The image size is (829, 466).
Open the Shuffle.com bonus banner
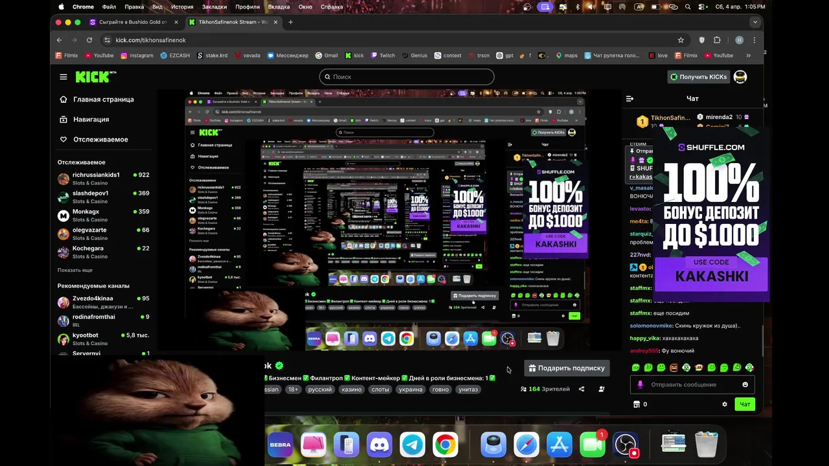point(711,214)
